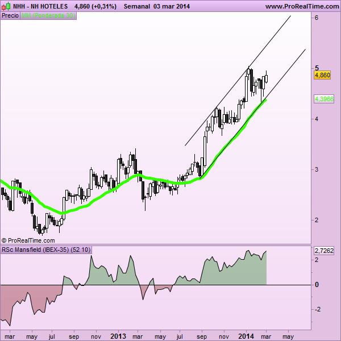Click the first 'mar' label at far left of the time axis
Image resolution: width=341 pixels, height=341 pixels.
[x=10, y=337]
